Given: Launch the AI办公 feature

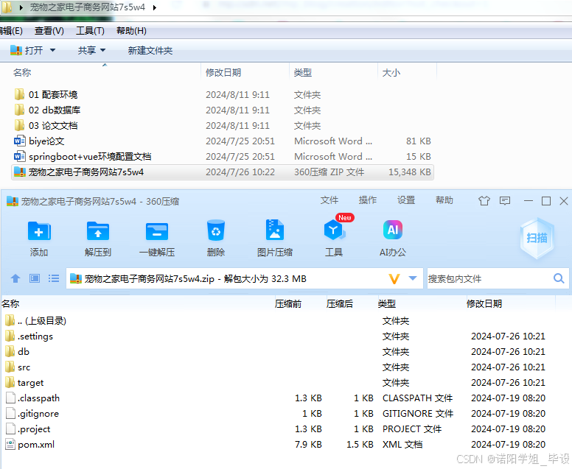Looking at the screenshot, I should coord(393,230).
